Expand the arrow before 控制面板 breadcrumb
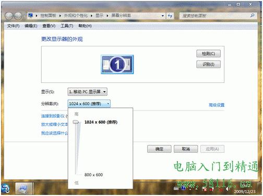The width and height of the screenshot is (263, 196). tap(37, 16)
